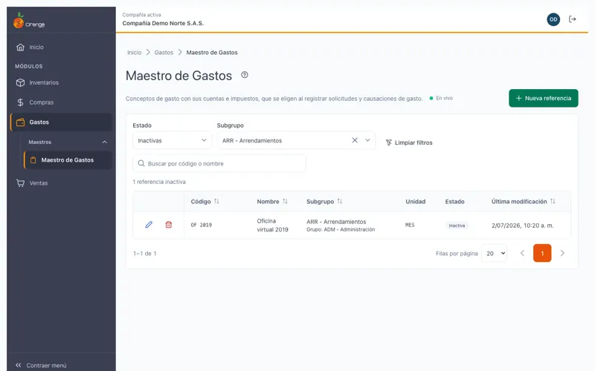595x371 pixels.
Task: Open the Estado dropdown showing Inactivas
Action: [172, 140]
